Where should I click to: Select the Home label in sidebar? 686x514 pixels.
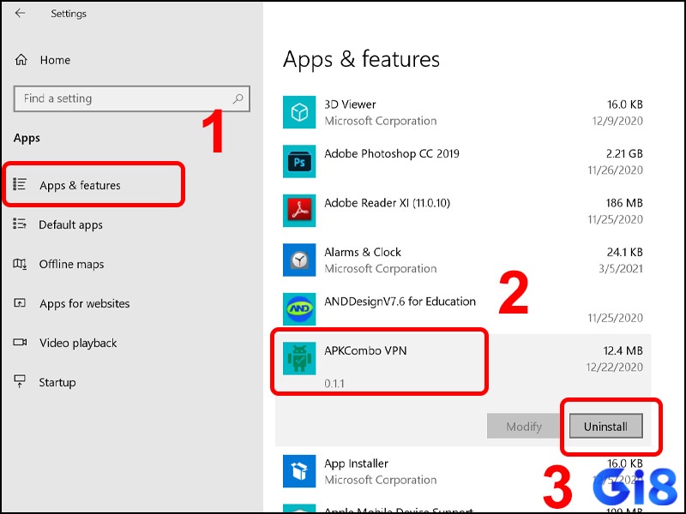coord(55,60)
